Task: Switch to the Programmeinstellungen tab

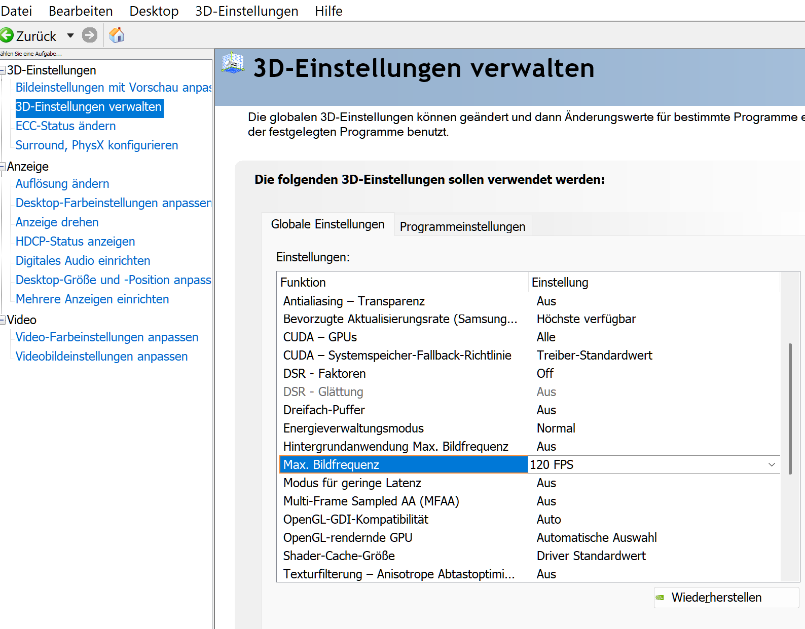Action: pos(463,226)
